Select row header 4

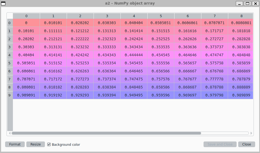tap(10, 55)
